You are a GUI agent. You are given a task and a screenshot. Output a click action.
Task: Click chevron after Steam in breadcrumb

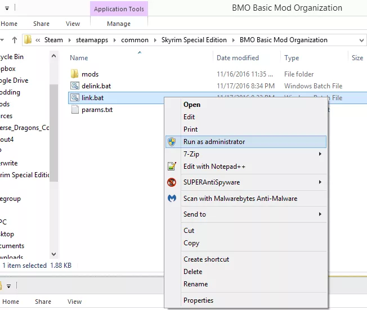(x=69, y=41)
